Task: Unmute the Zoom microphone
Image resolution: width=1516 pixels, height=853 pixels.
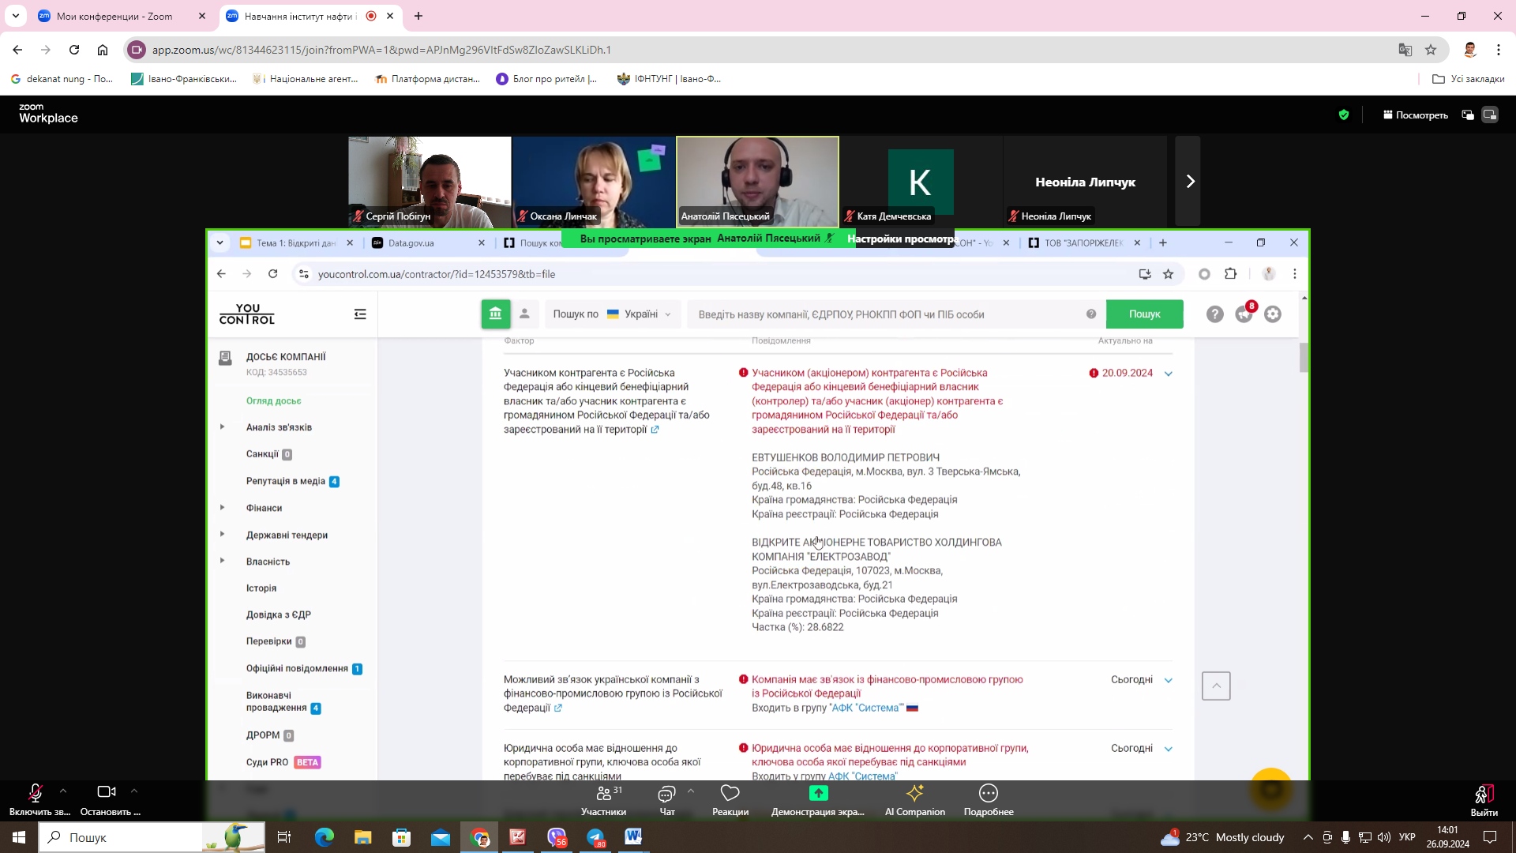Action: tap(35, 792)
